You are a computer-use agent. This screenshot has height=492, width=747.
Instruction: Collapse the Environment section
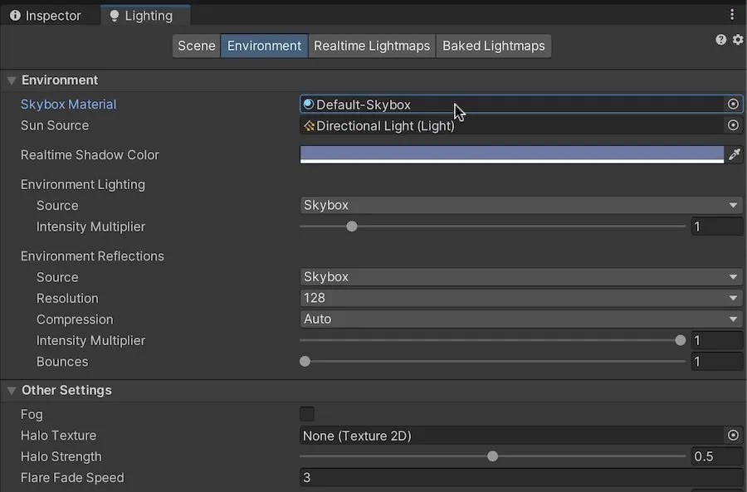11,80
